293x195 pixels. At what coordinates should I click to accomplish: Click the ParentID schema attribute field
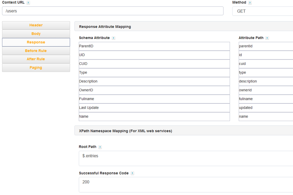154,46
